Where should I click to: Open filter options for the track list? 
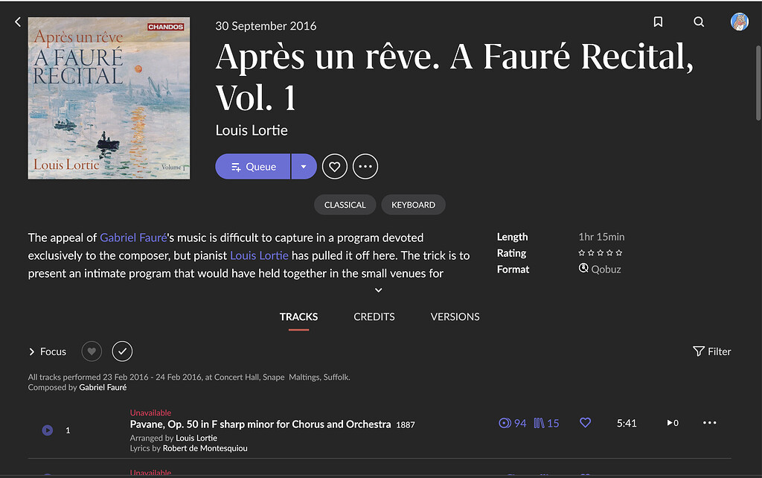[711, 351]
